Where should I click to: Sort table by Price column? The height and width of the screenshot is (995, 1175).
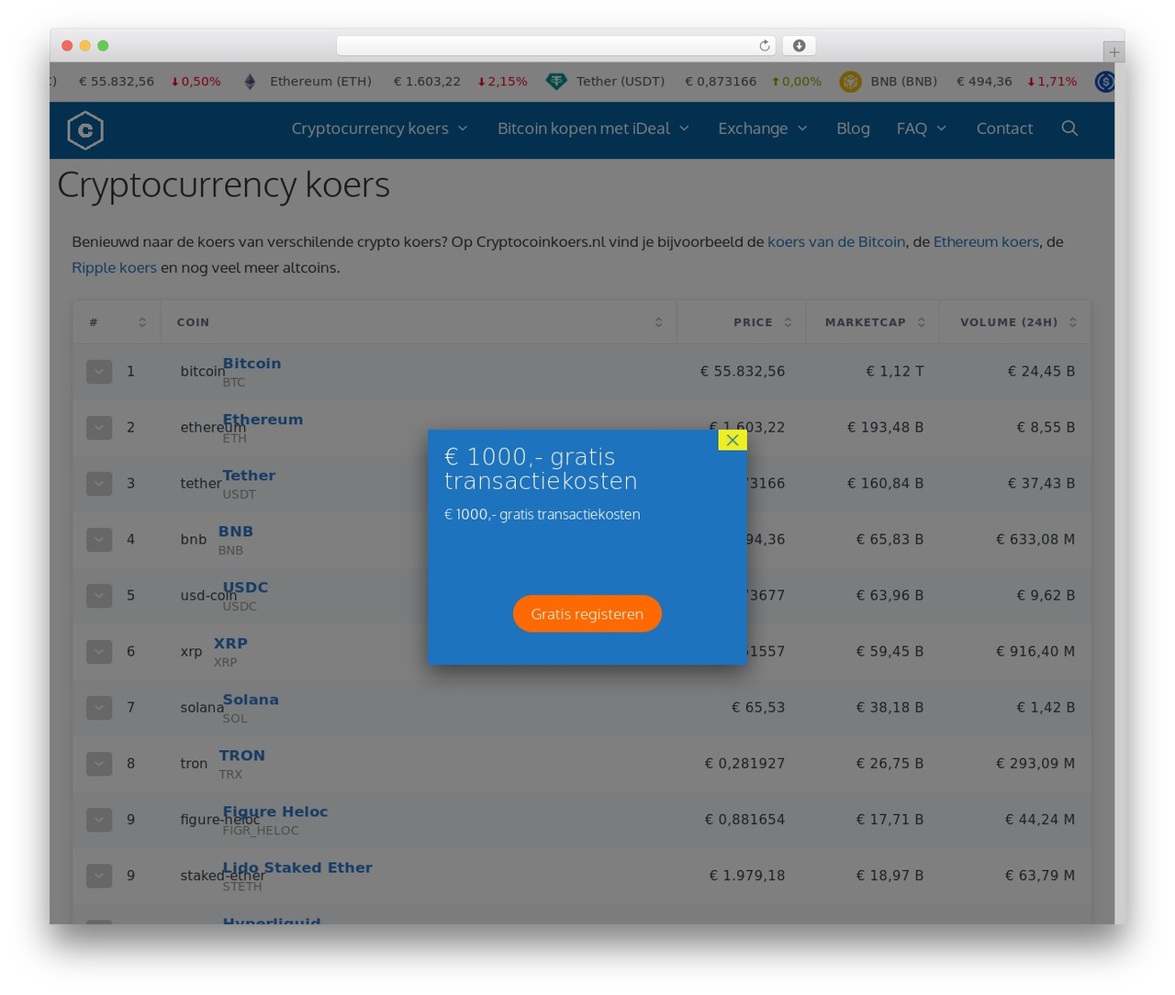[741, 322]
